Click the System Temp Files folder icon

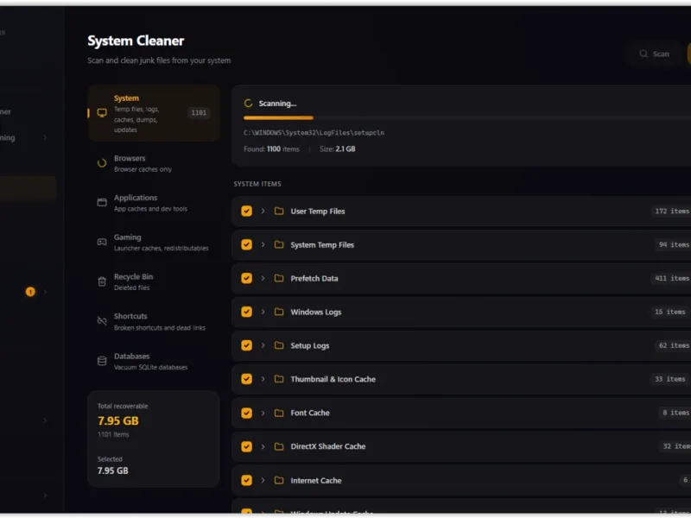279,244
